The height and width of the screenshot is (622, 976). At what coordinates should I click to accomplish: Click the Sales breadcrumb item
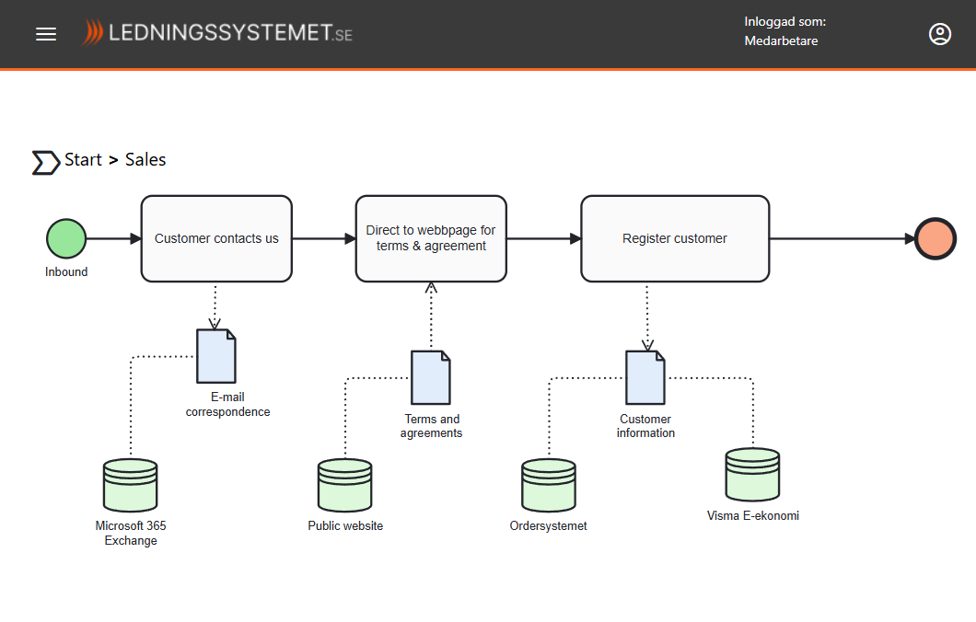pos(145,160)
